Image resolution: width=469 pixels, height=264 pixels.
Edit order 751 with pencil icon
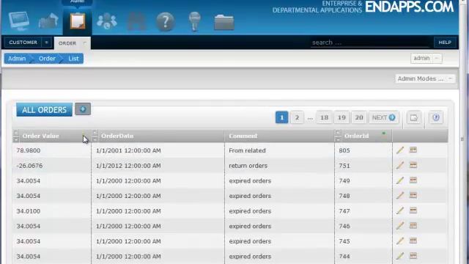pyautogui.click(x=400, y=165)
